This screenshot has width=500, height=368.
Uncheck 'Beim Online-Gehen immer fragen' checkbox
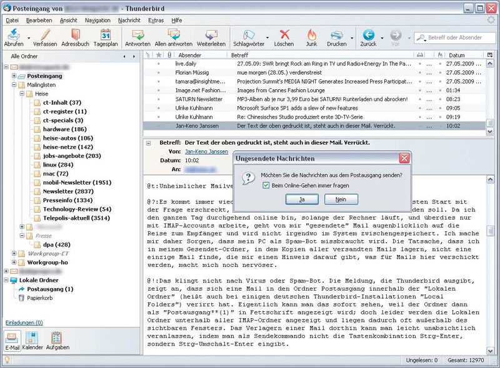266,185
